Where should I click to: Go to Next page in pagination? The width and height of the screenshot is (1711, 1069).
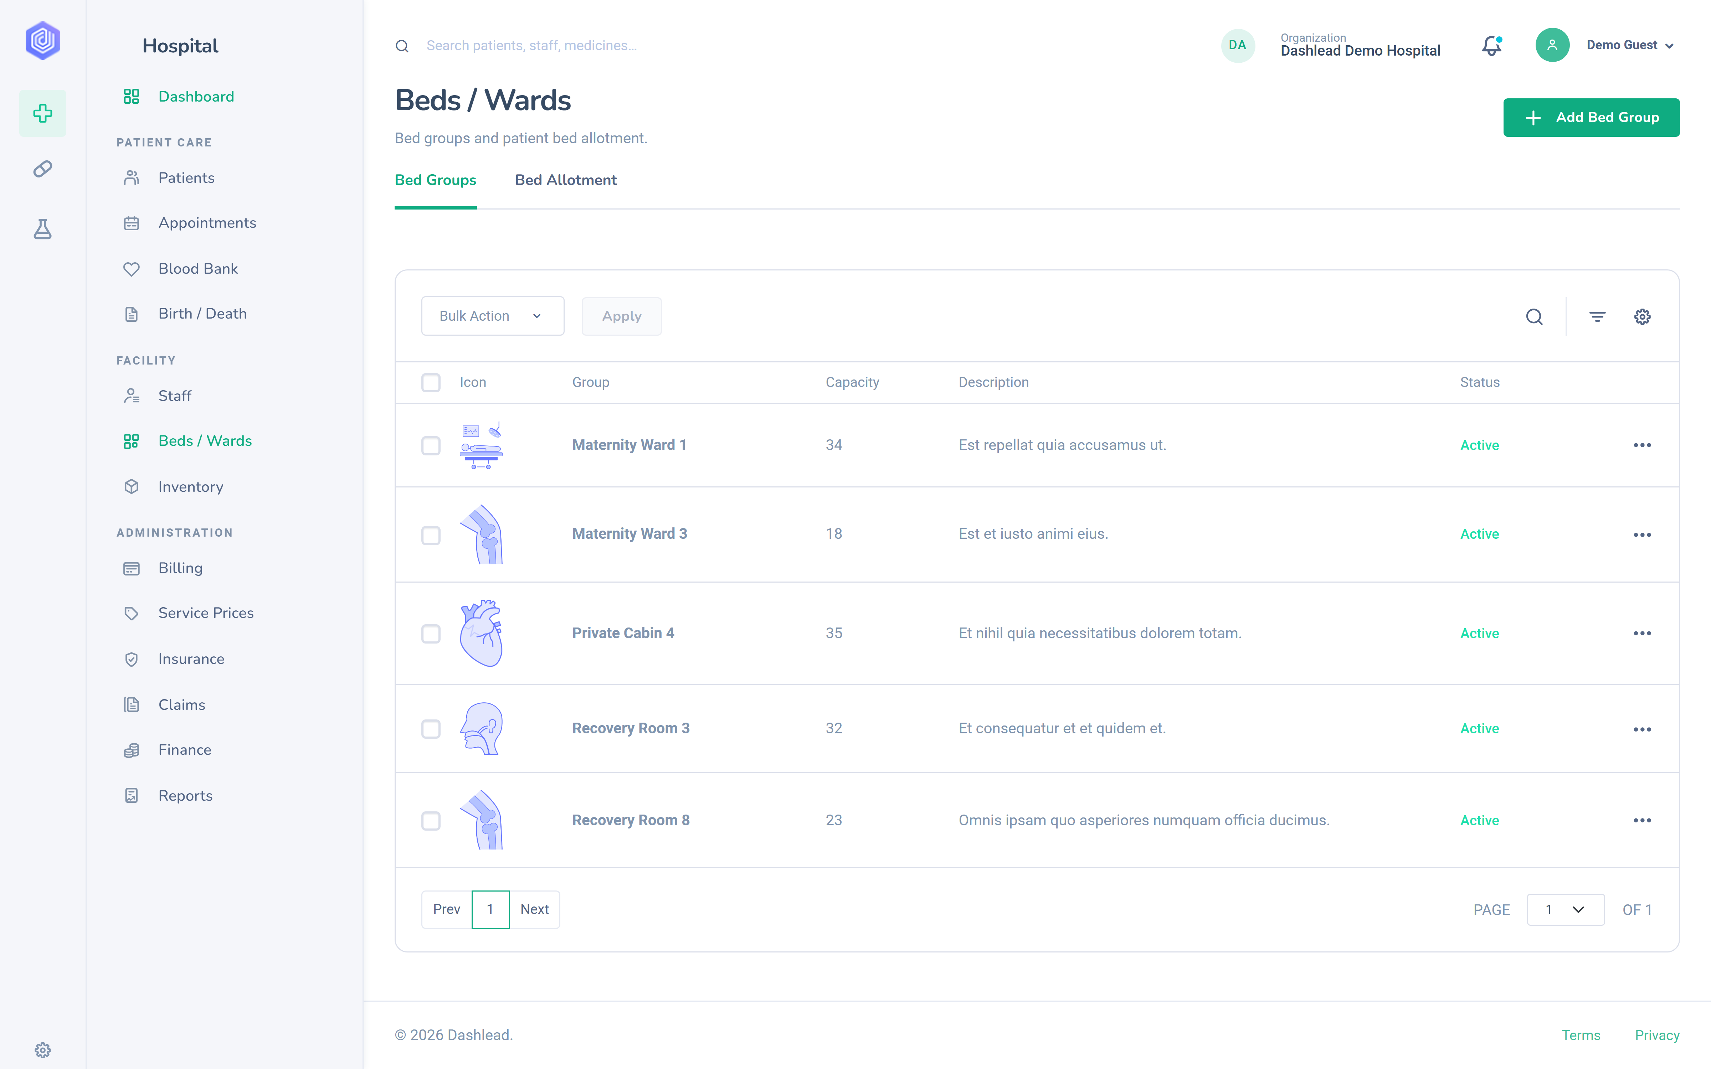(x=535, y=909)
